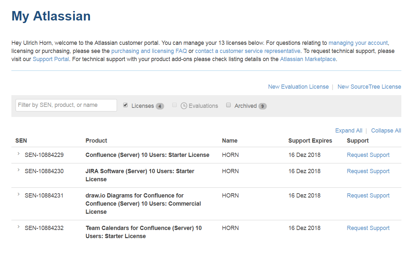
Task: Enable the Archived filter checkbox
Action: [228, 105]
